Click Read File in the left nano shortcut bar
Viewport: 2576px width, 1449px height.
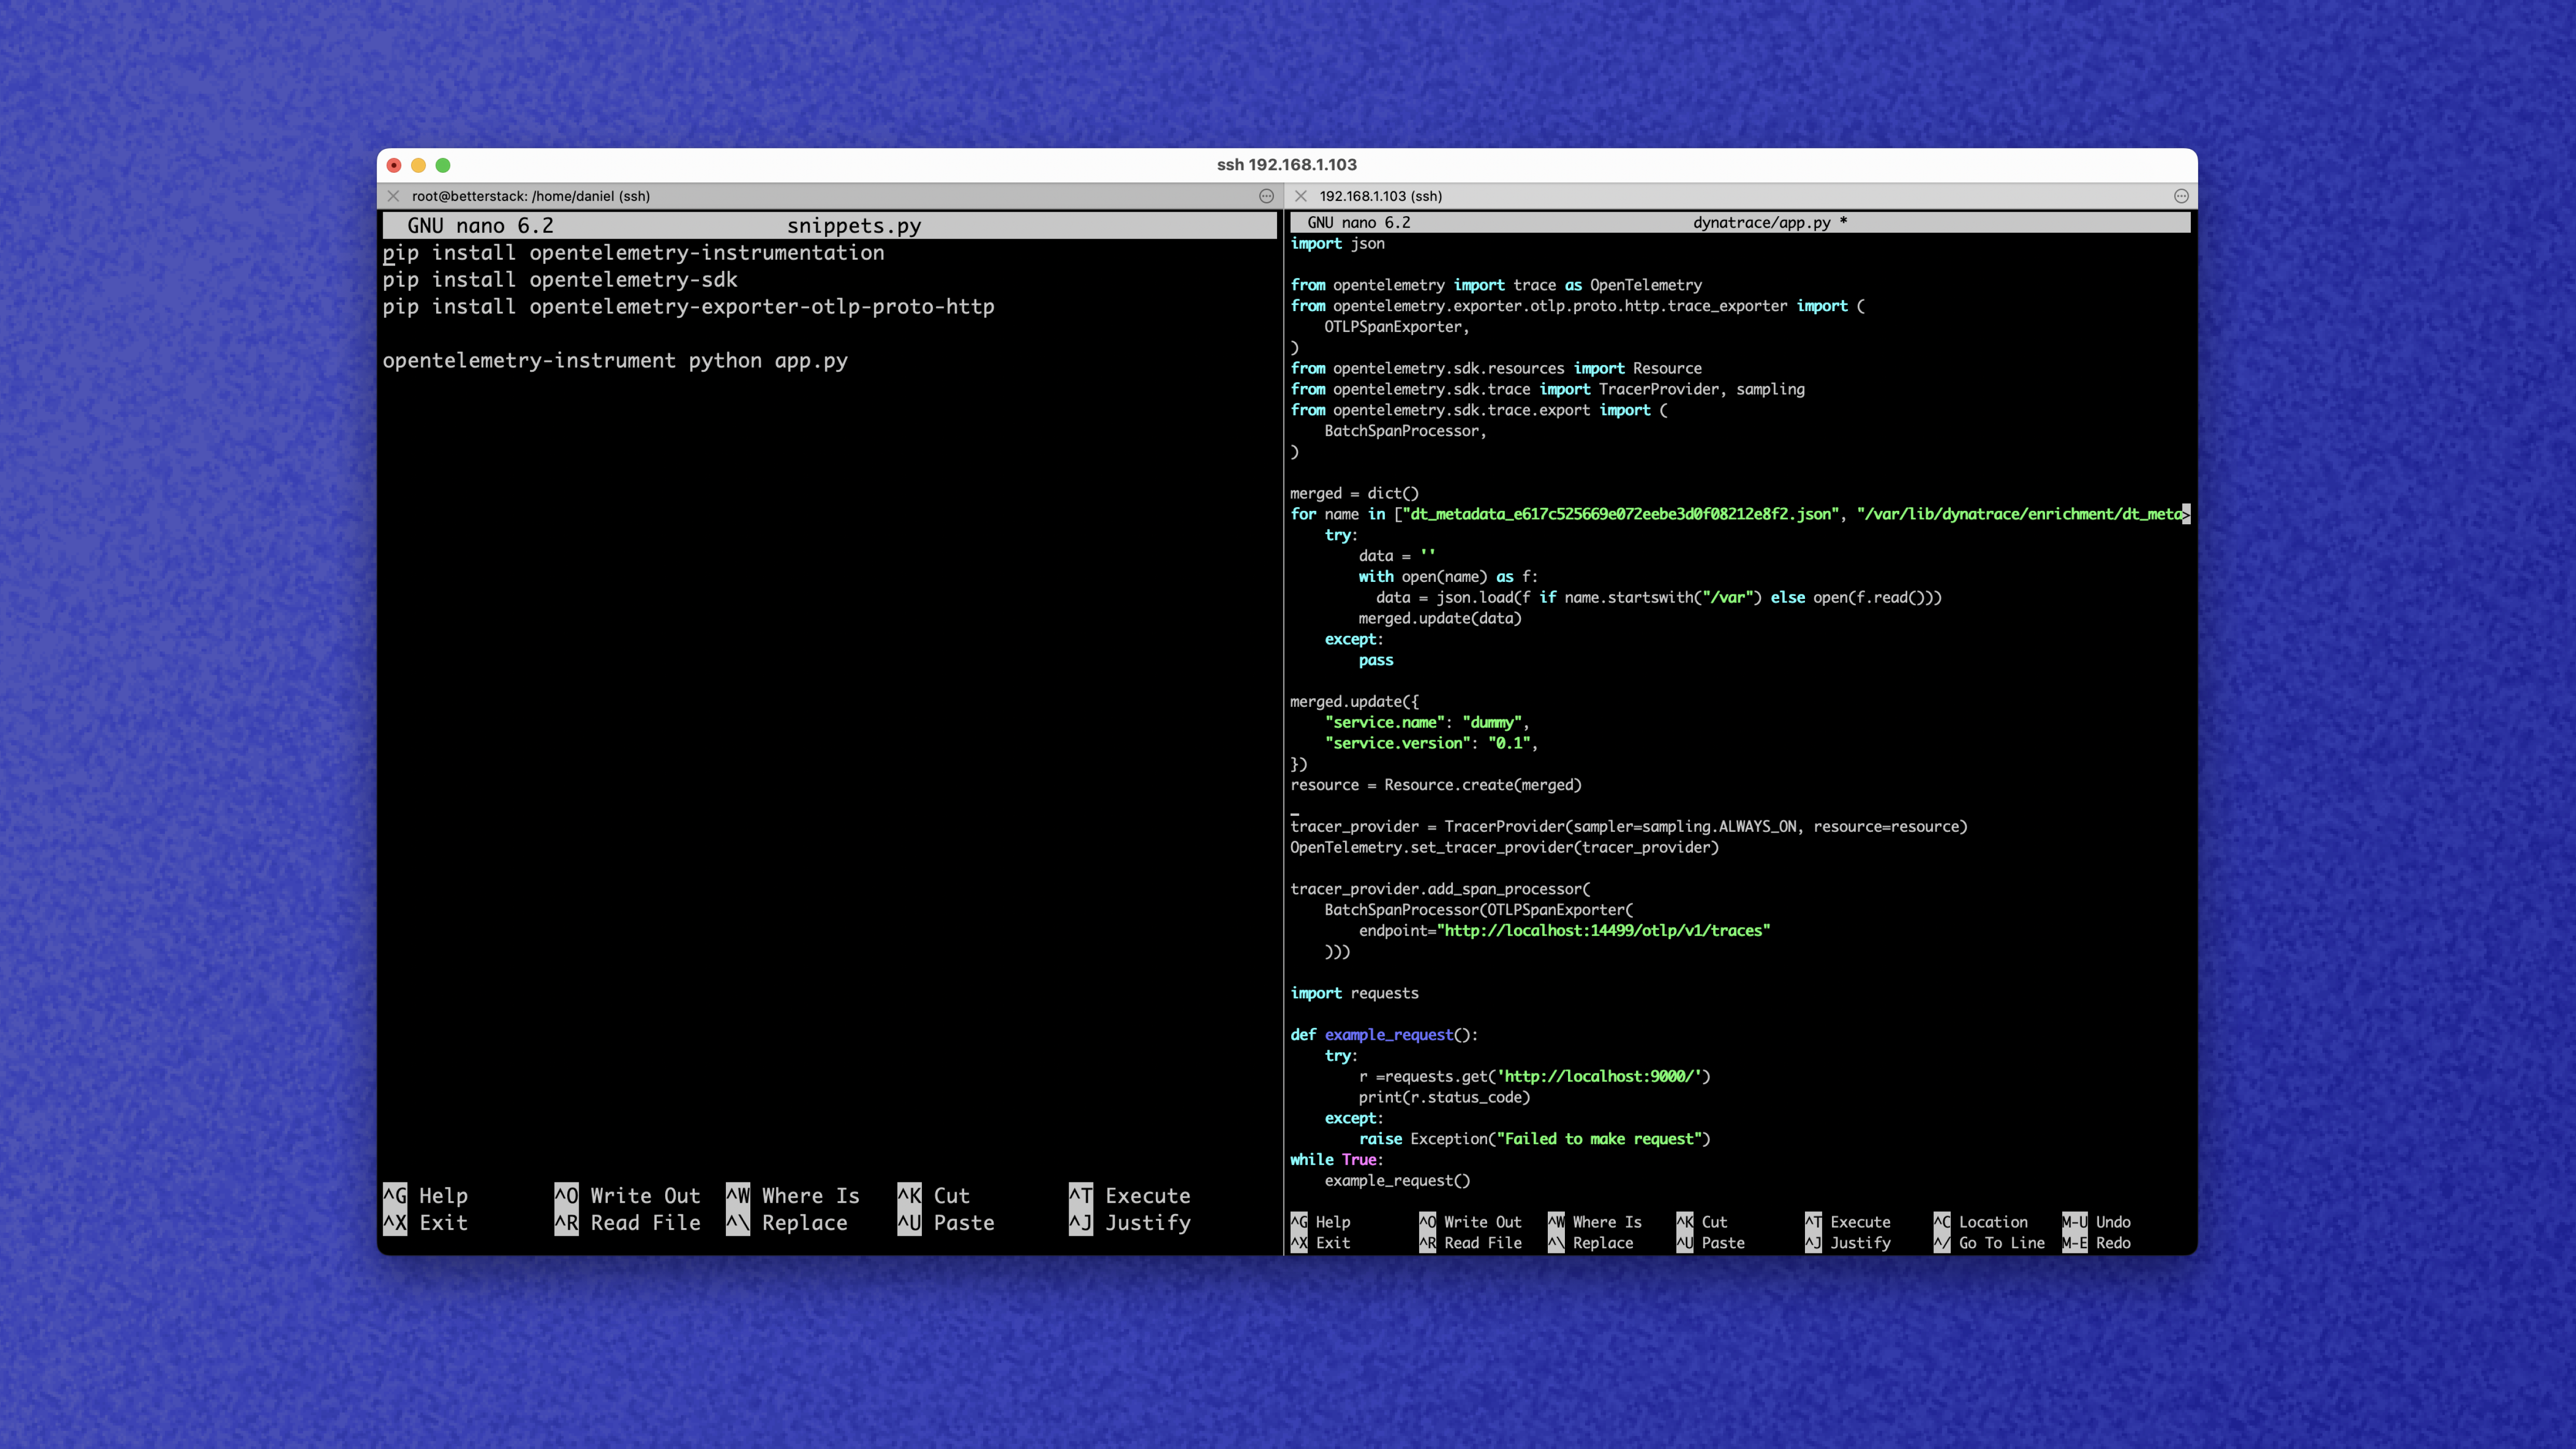pos(644,1222)
